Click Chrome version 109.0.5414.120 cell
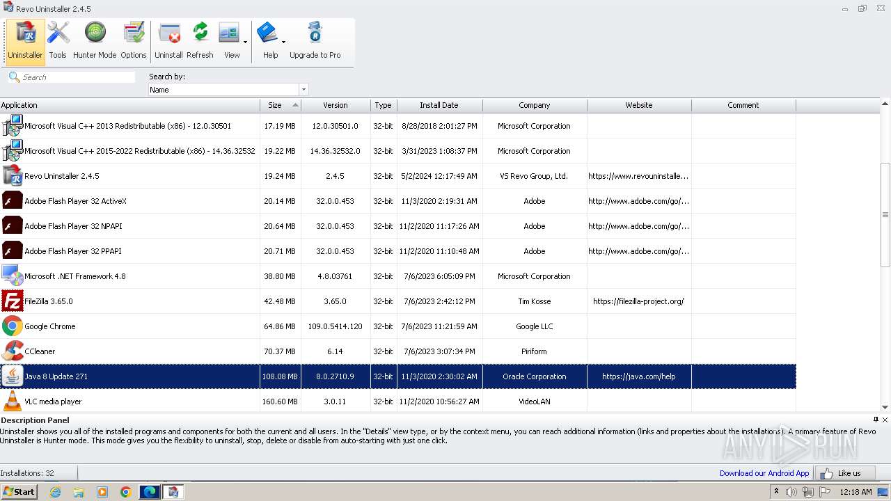Viewport: 891px width, 501px height. (x=336, y=326)
